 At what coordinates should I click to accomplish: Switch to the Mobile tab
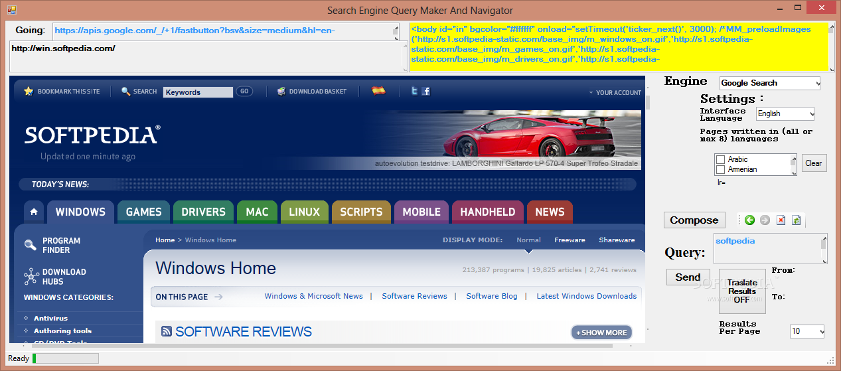coord(421,212)
